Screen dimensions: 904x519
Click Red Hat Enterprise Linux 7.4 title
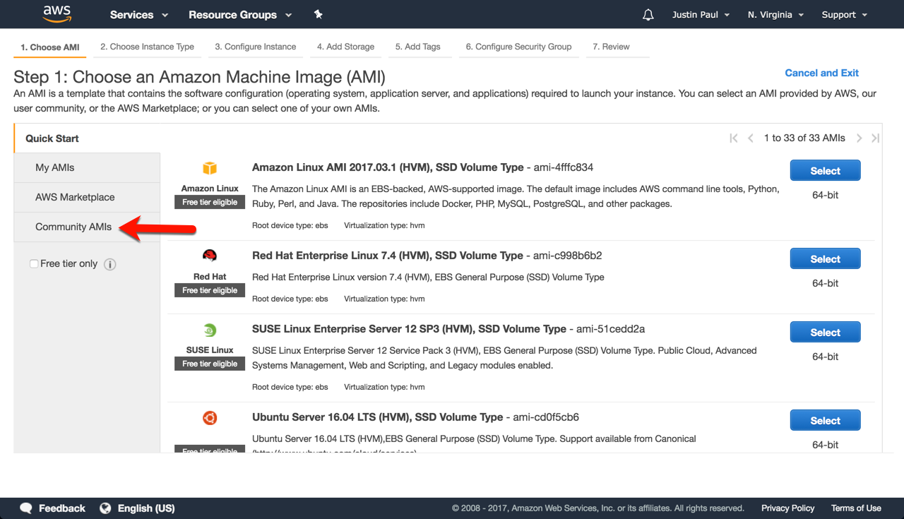[388, 256]
